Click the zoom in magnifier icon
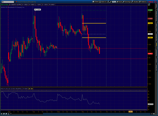 [x=4, y=114]
